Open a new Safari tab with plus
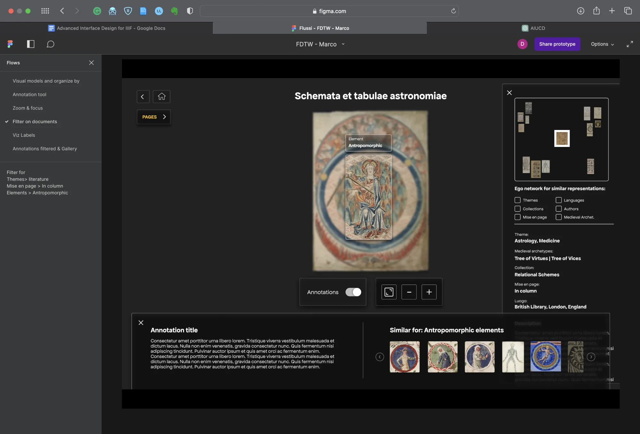The width and height of the screenshot is (640, 434). click(612, 11)
